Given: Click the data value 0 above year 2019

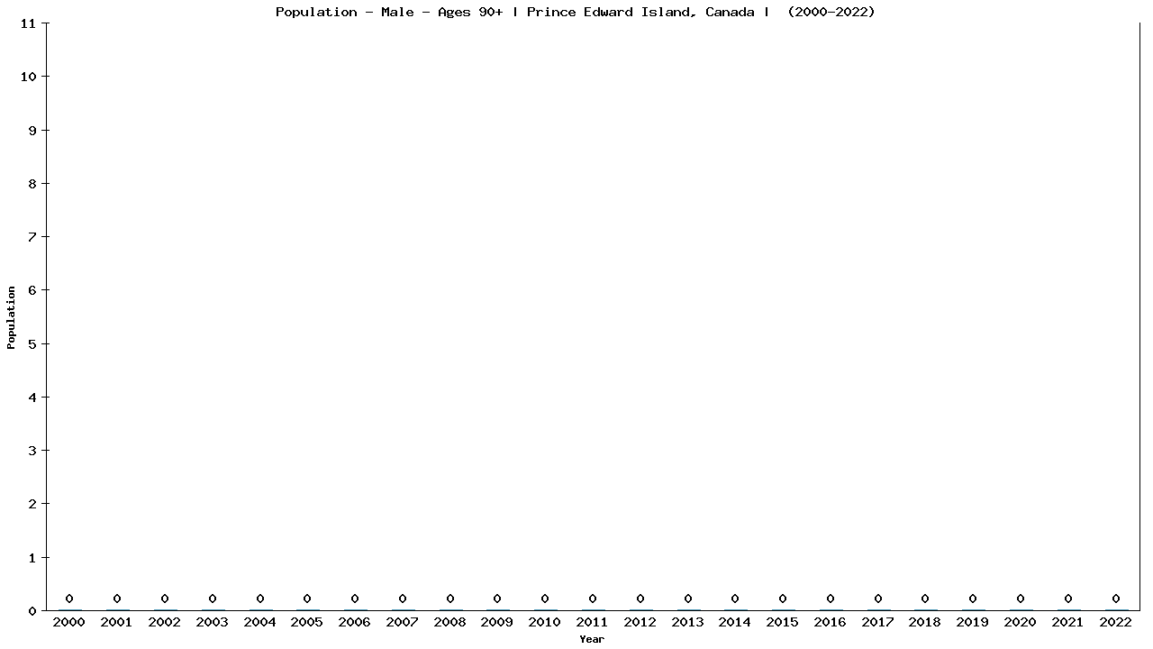Looking at the screenshot, I should 973,599.
